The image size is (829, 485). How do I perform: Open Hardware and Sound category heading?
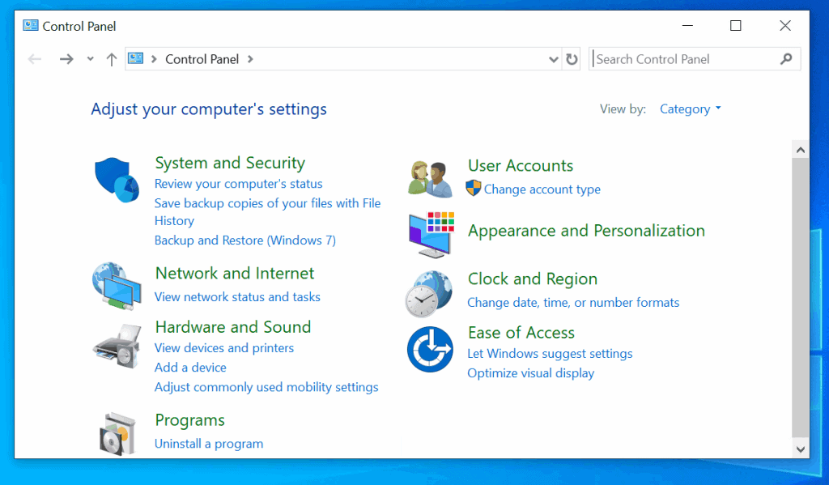point(233,327)
